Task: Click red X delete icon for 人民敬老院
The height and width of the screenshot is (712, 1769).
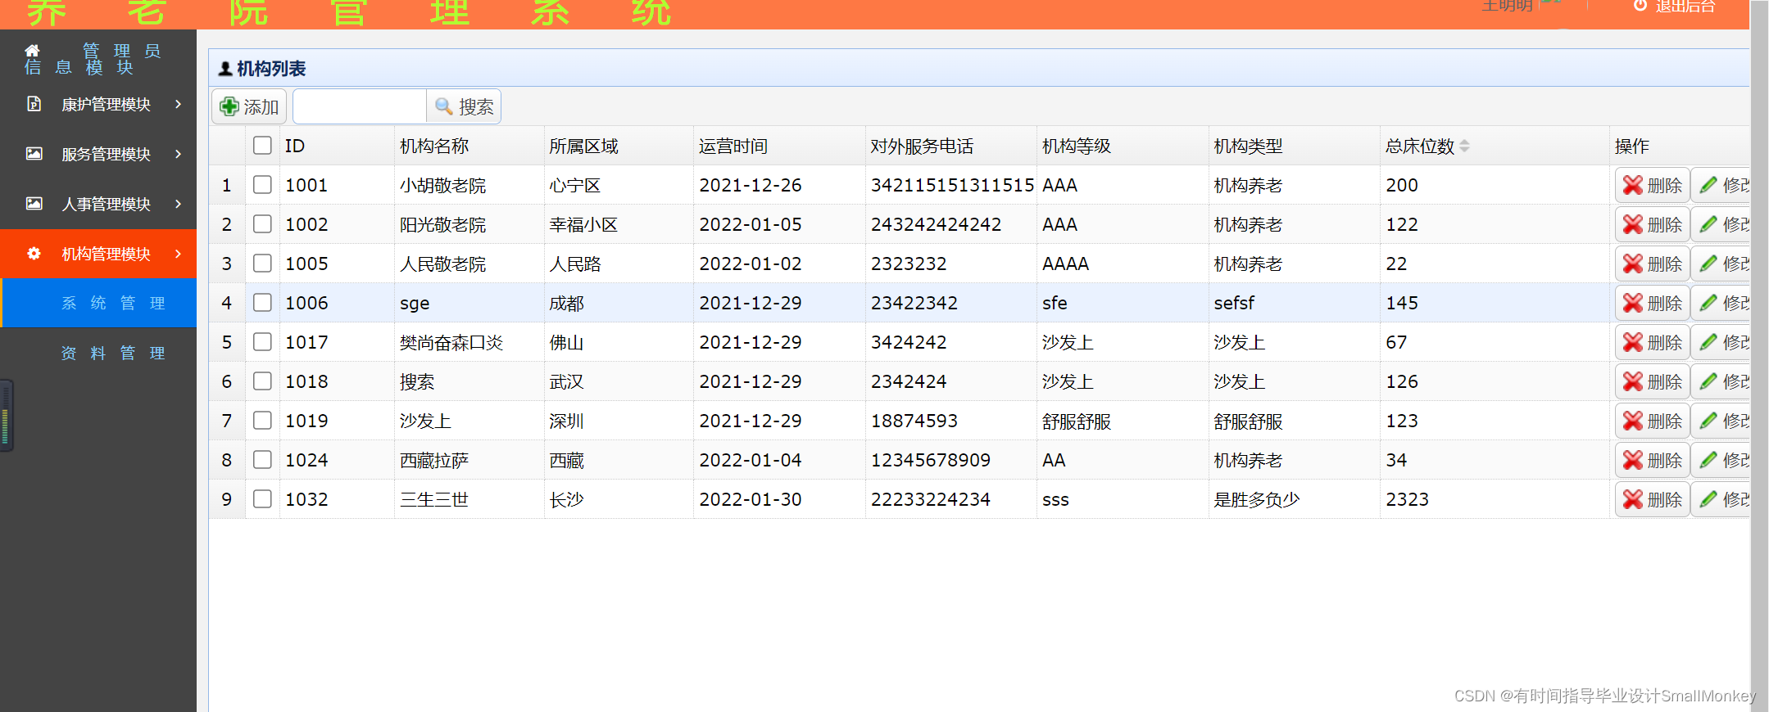Action: 1633,264
